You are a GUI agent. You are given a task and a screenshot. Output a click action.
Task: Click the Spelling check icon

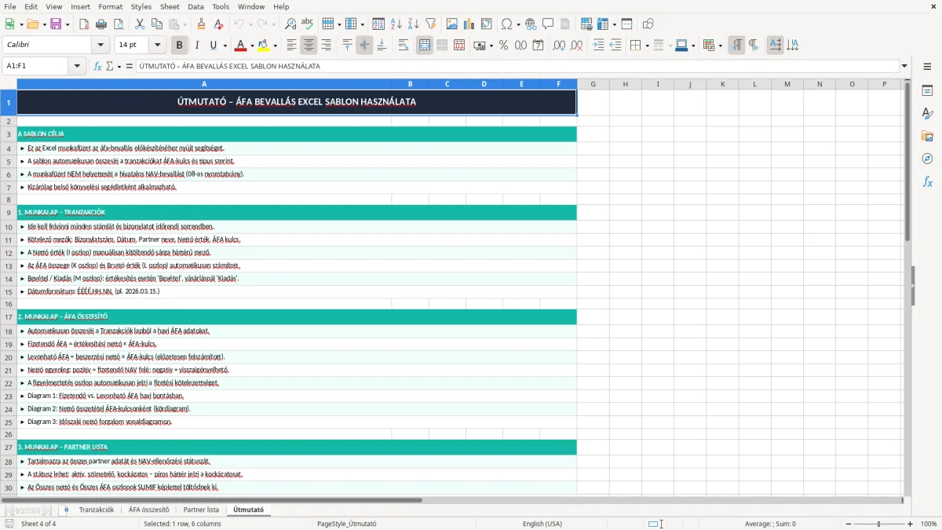pos(307,24)
